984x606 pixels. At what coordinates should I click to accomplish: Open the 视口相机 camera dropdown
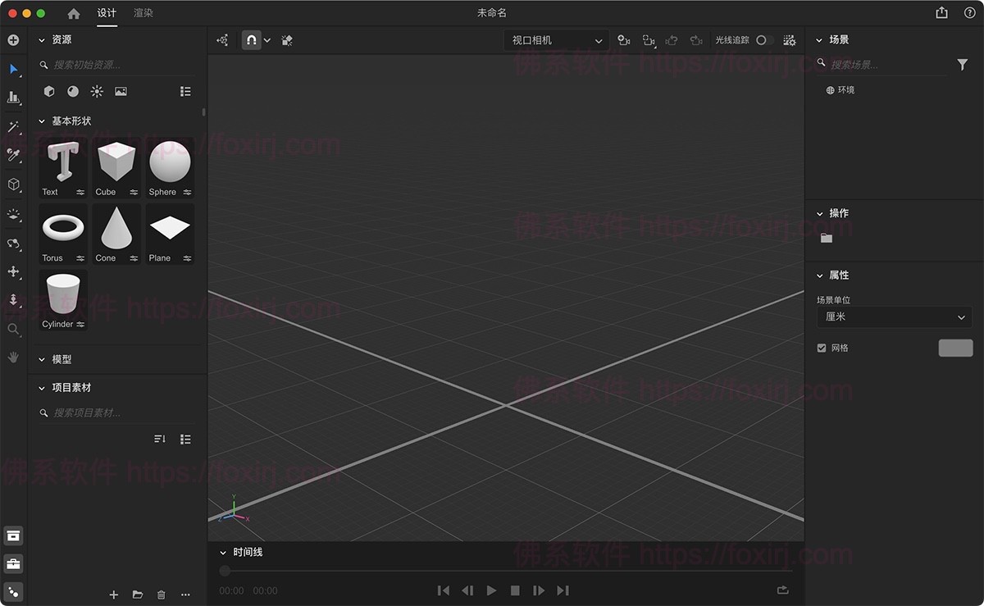pos(556,40)
